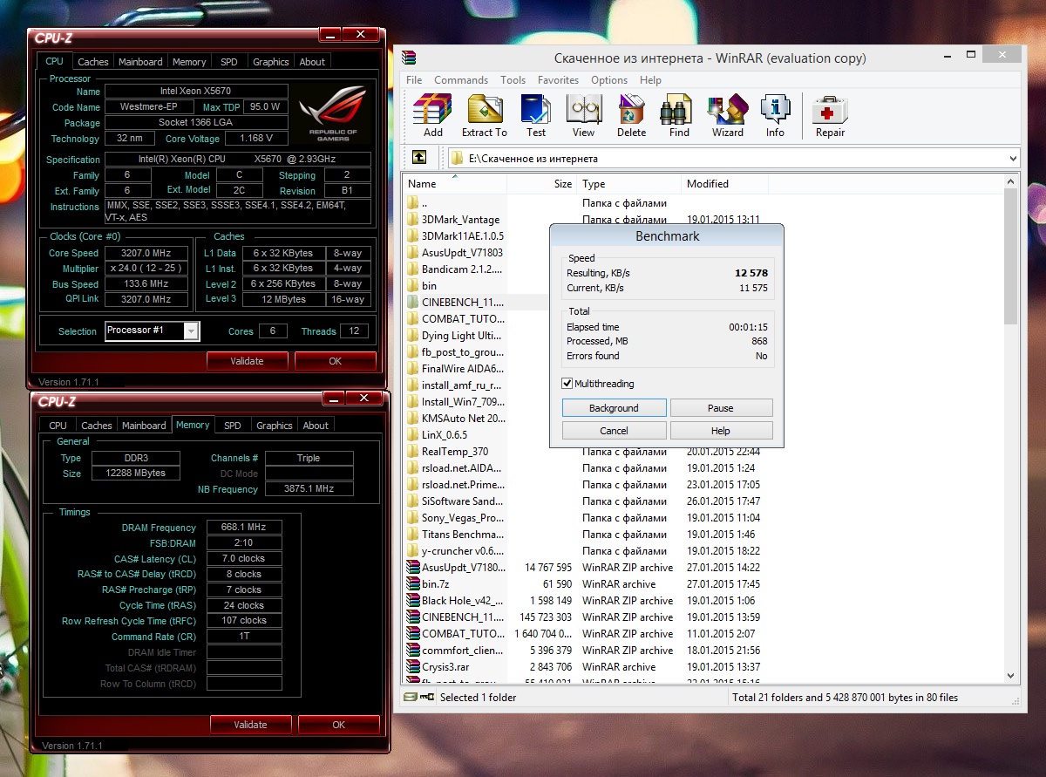Switch to About tab in bottom CPU-Z
Viewport: 1046px width, 777px height.
pyautogui.click(x=316, y=426)
